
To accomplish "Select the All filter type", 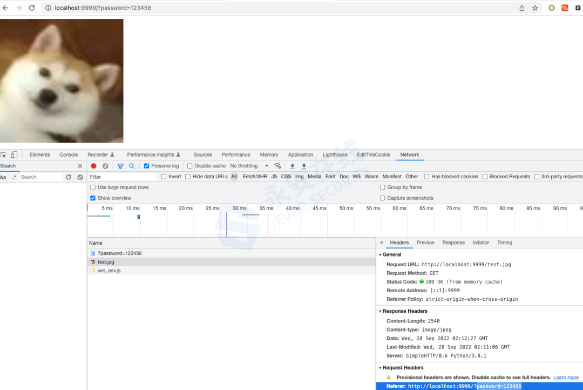I will pos(234,177).
